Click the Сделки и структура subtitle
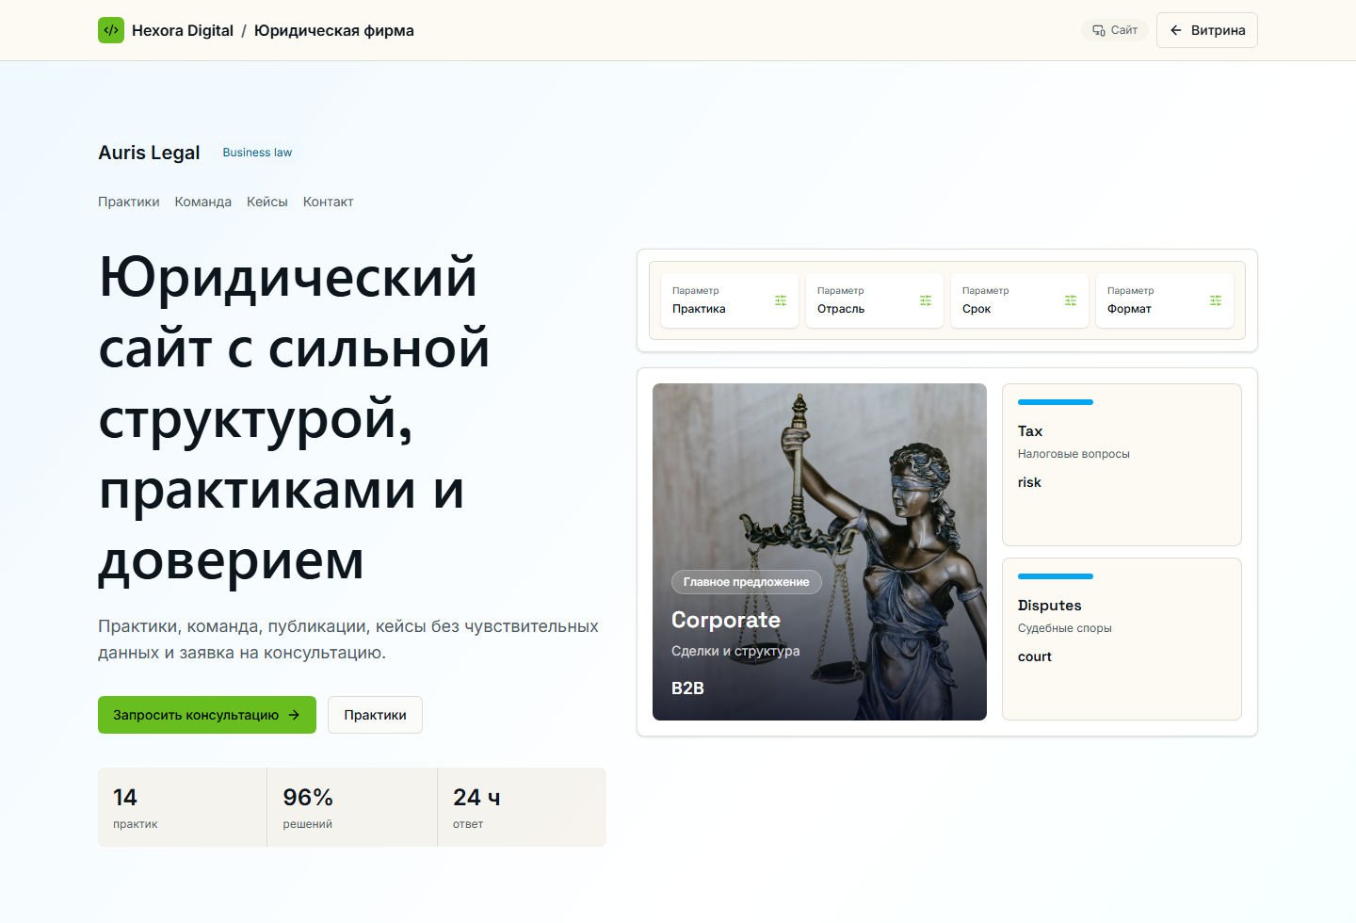Screen dimensions: 1356x923 735,651
